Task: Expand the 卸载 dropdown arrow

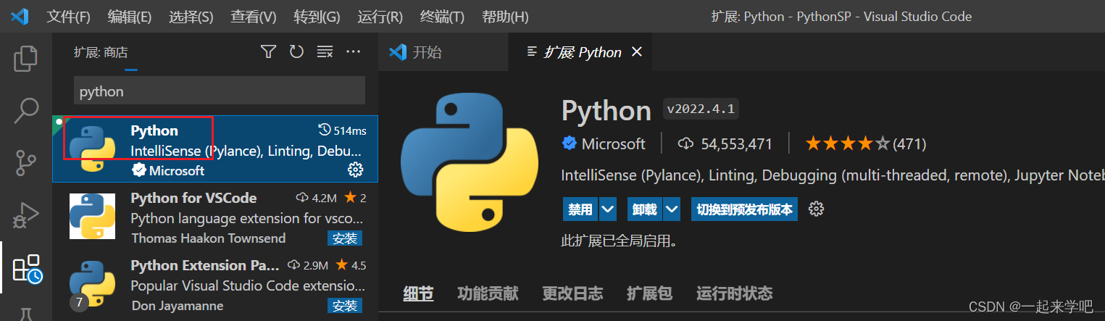Action: coord(672,209)
